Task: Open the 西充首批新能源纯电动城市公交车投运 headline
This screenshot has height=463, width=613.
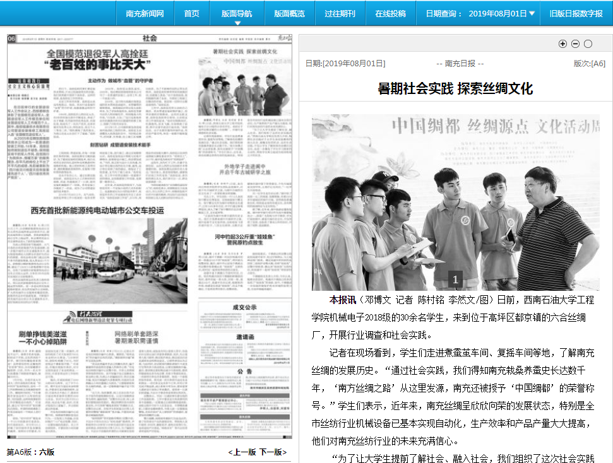Action: 97,210
